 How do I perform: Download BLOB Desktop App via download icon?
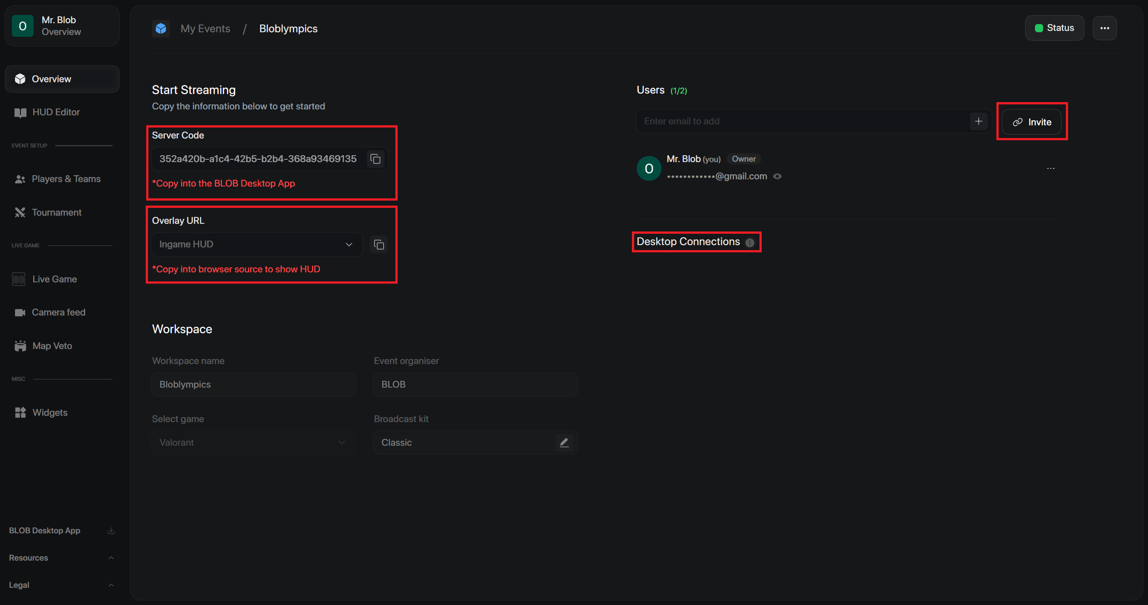click(x=111, y=531)
